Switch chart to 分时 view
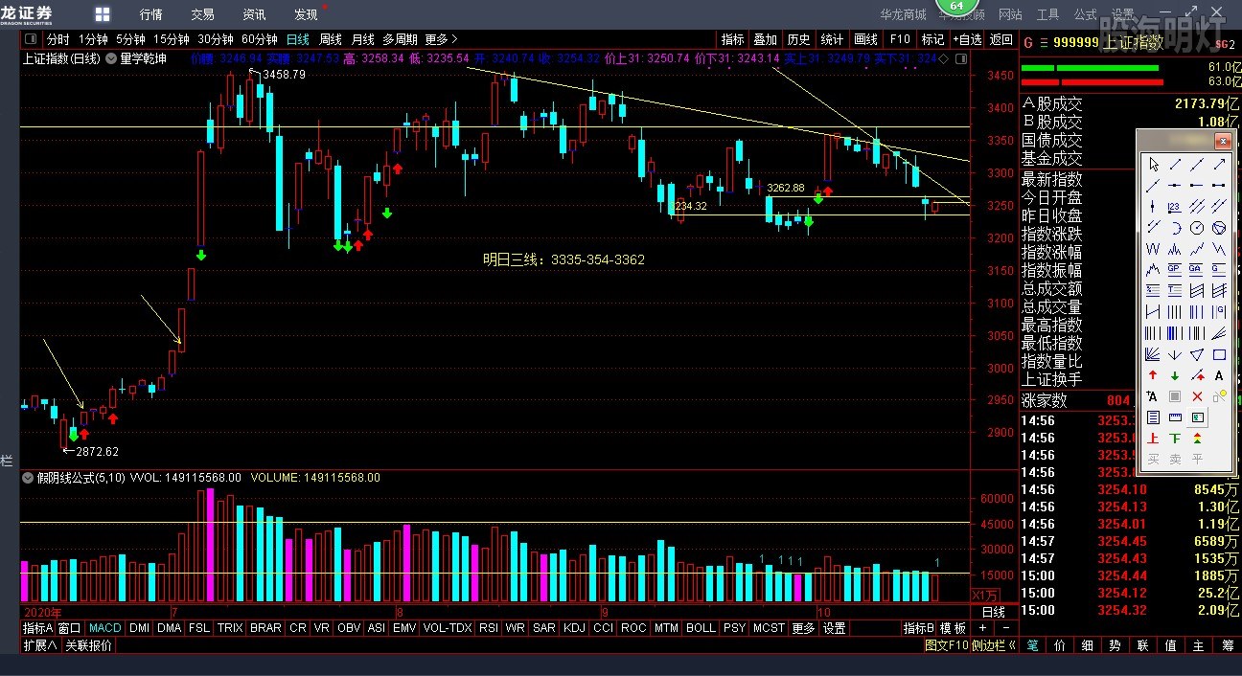The width and height of the screenshot is (1242, 676). coord(58,39)
